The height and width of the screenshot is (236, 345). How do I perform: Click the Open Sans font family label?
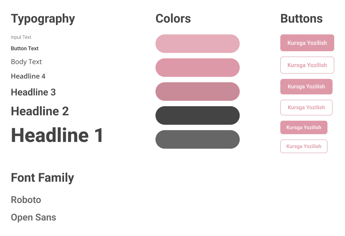pyautogui.click(x=33, y=217)
